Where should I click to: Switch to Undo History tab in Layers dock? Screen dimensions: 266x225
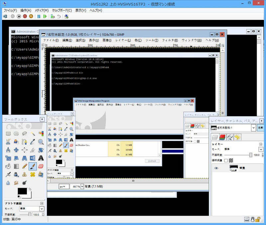click(237, 137)
